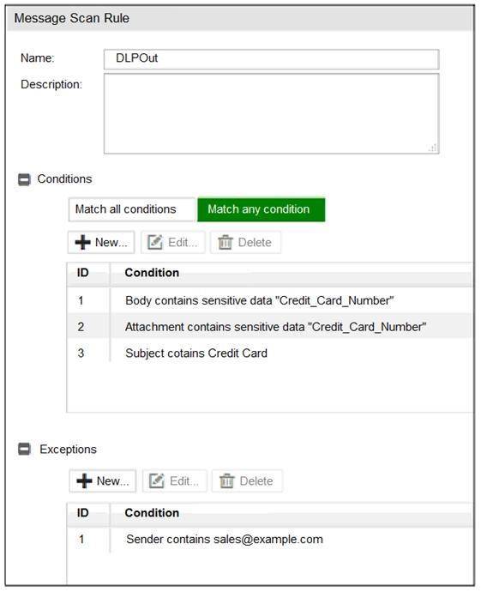481x592 pixels.
Task: Click the trash Delete icon under Exceptions
Action: coord(227,481)
